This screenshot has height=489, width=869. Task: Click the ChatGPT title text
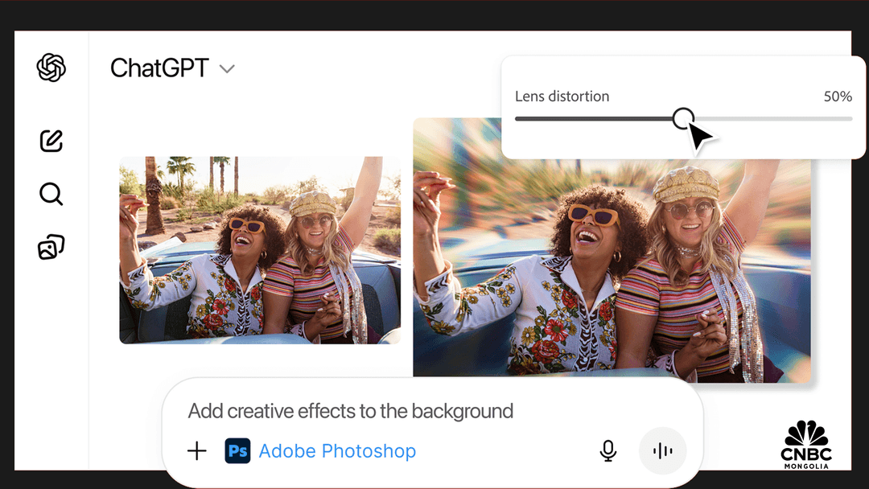(159, 68)
